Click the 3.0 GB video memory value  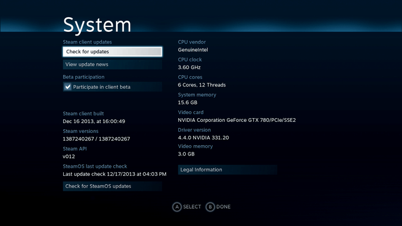click(x=186, y=154)
